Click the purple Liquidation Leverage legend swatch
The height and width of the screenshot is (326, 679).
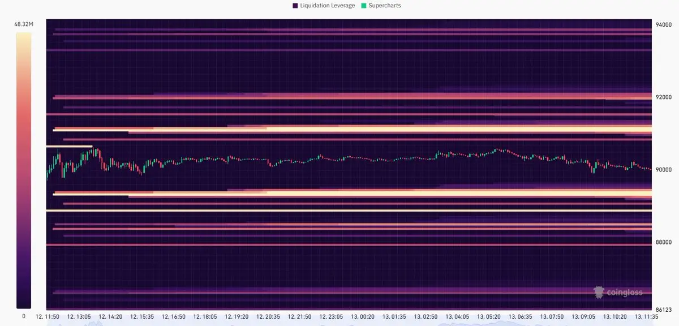[295, 6]
